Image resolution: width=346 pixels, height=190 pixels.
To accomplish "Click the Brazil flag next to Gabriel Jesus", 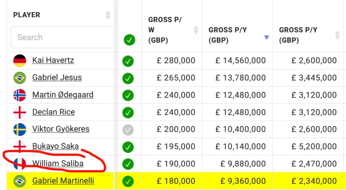I will point(20,78).
